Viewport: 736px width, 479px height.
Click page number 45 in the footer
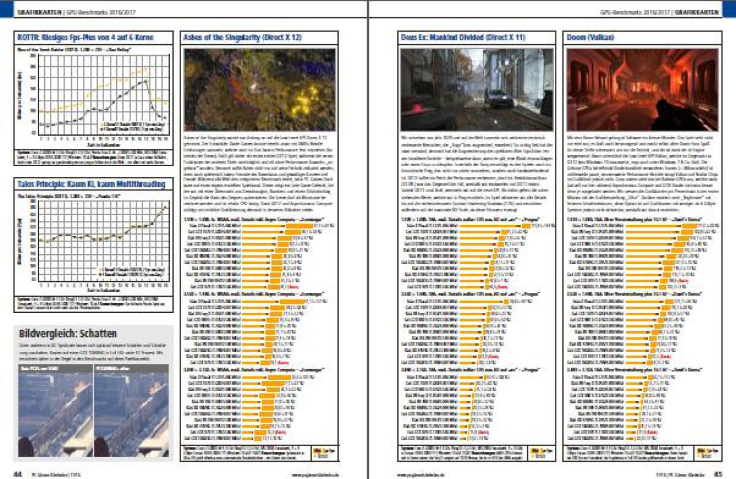tap(718, 474)
